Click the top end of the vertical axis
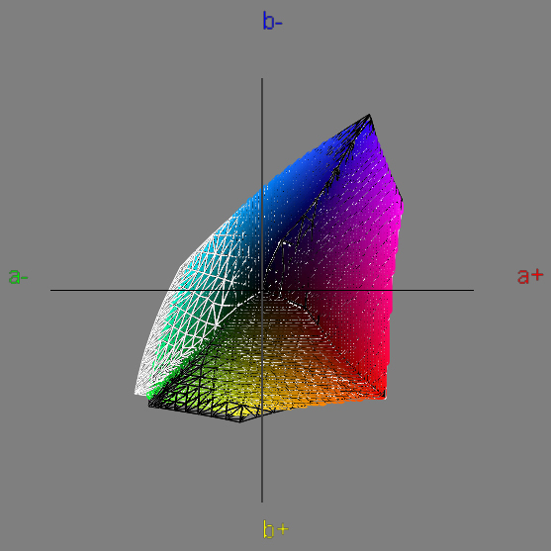Viewport: 551px width, 551px height. pos(262,79)
